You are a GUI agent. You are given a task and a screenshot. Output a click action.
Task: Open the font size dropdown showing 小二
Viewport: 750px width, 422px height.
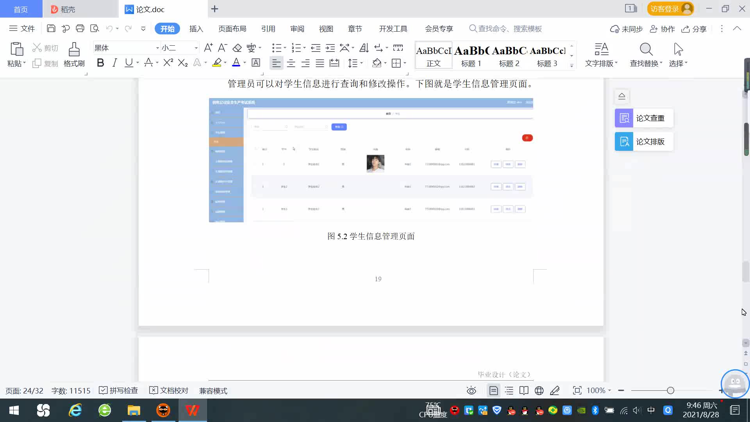click(196, 48)
